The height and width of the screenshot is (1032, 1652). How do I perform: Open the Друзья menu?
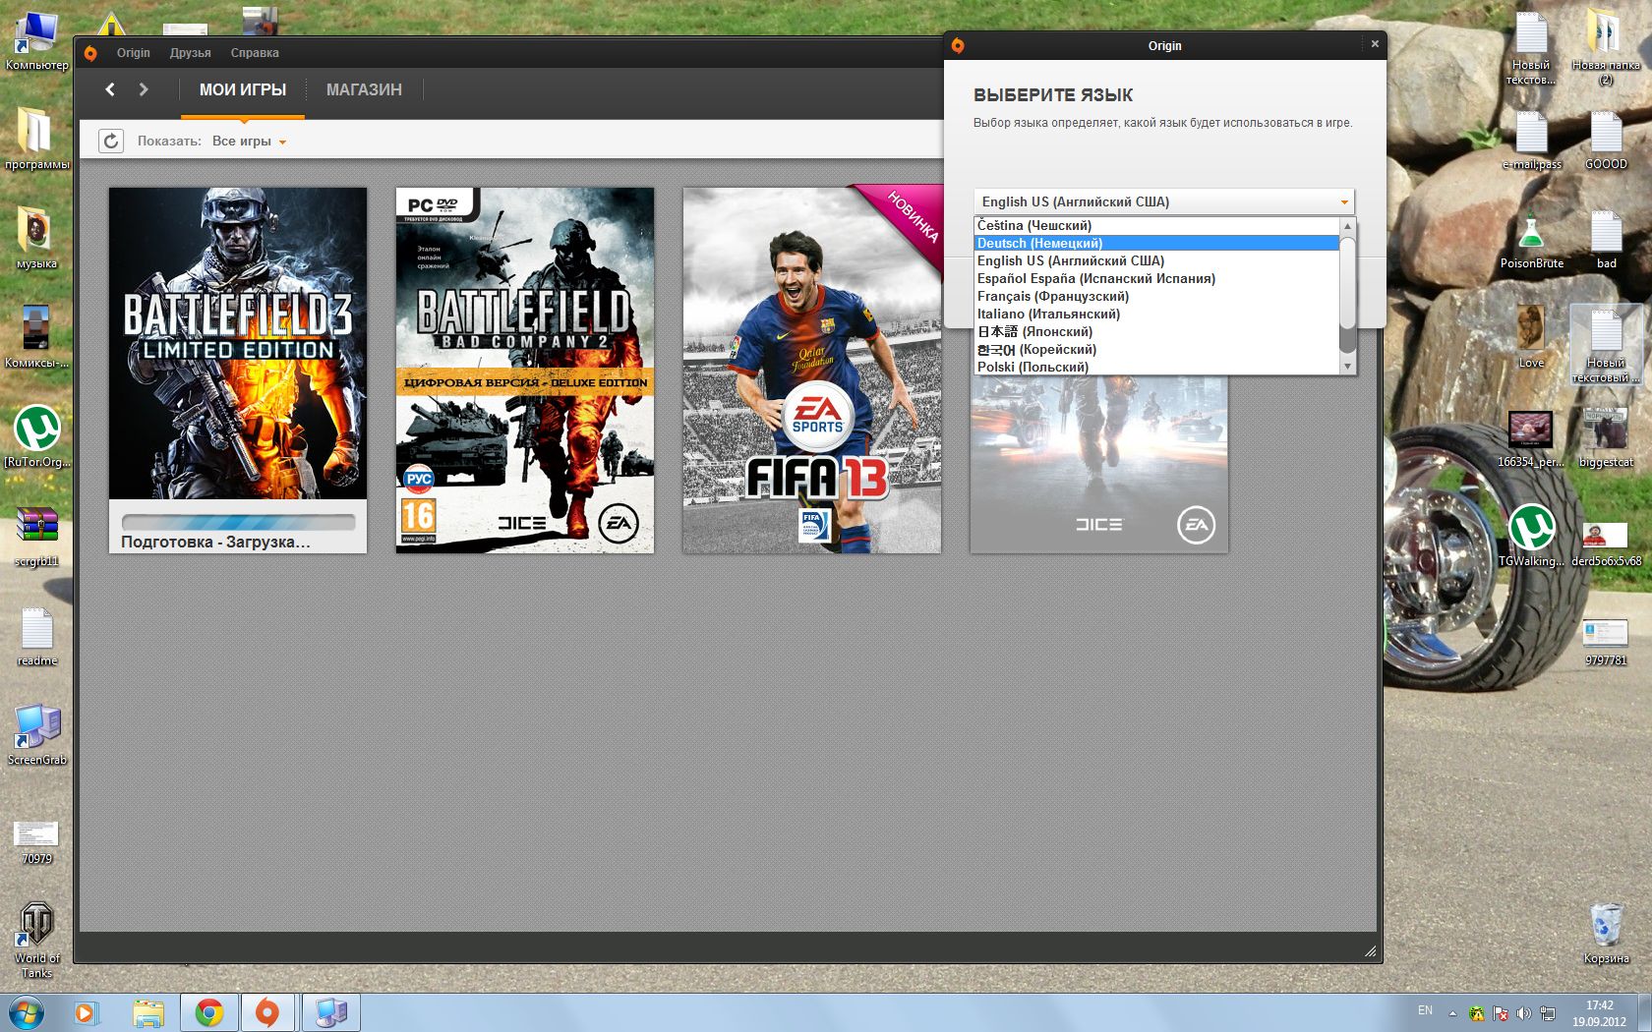pyautogui.click(x=191, y=53)
